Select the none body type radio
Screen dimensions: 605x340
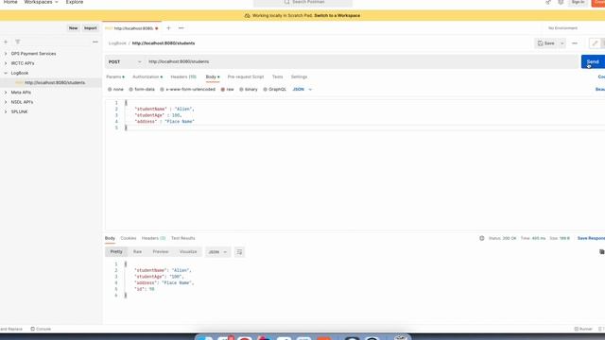click(x=110, y=90)
